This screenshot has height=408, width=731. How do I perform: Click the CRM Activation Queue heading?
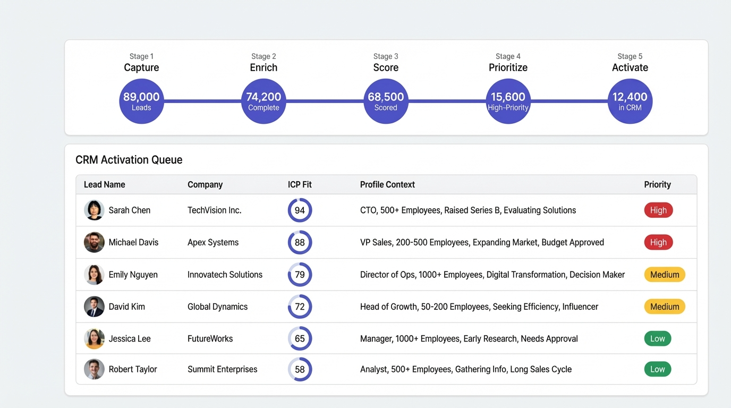(x=129, y=159)
